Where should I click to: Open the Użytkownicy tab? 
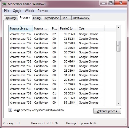point(81,18)
